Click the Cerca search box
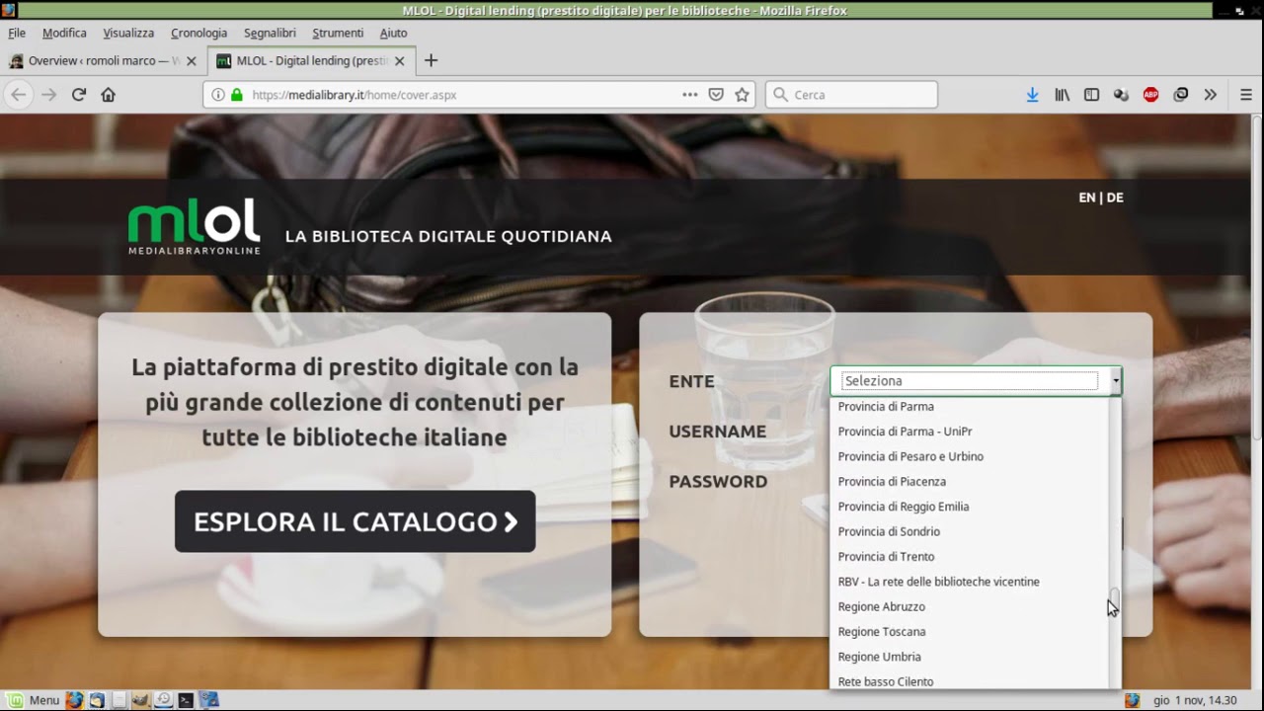This screenshot has width=1264, height=711. 851,95
